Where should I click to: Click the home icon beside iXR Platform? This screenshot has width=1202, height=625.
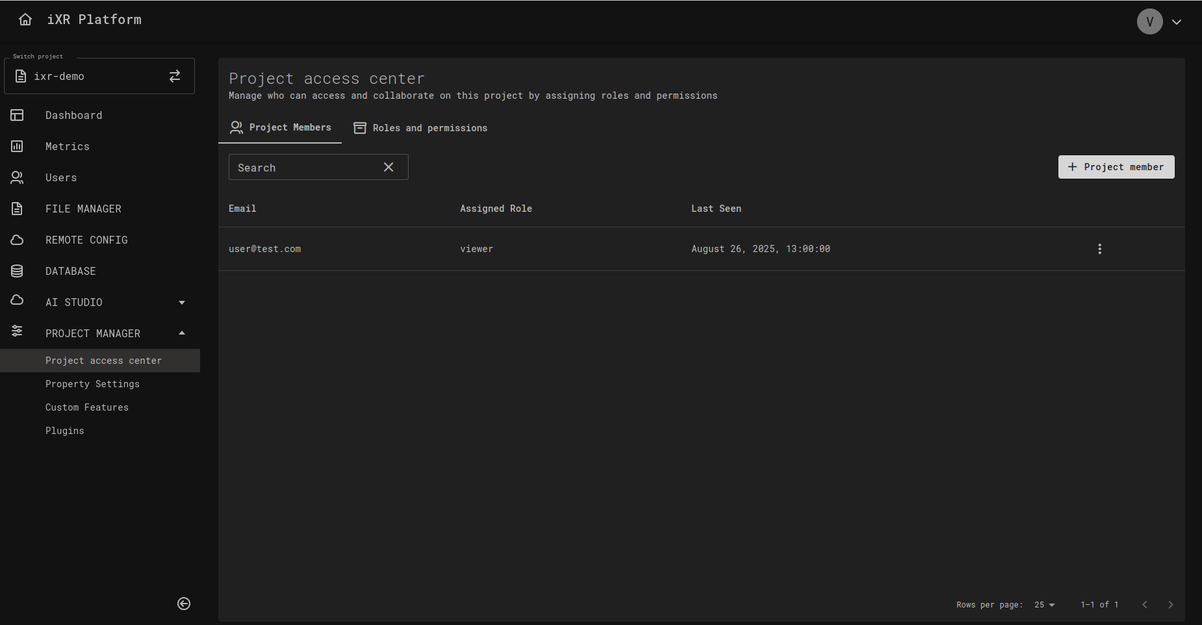(25, 19)
